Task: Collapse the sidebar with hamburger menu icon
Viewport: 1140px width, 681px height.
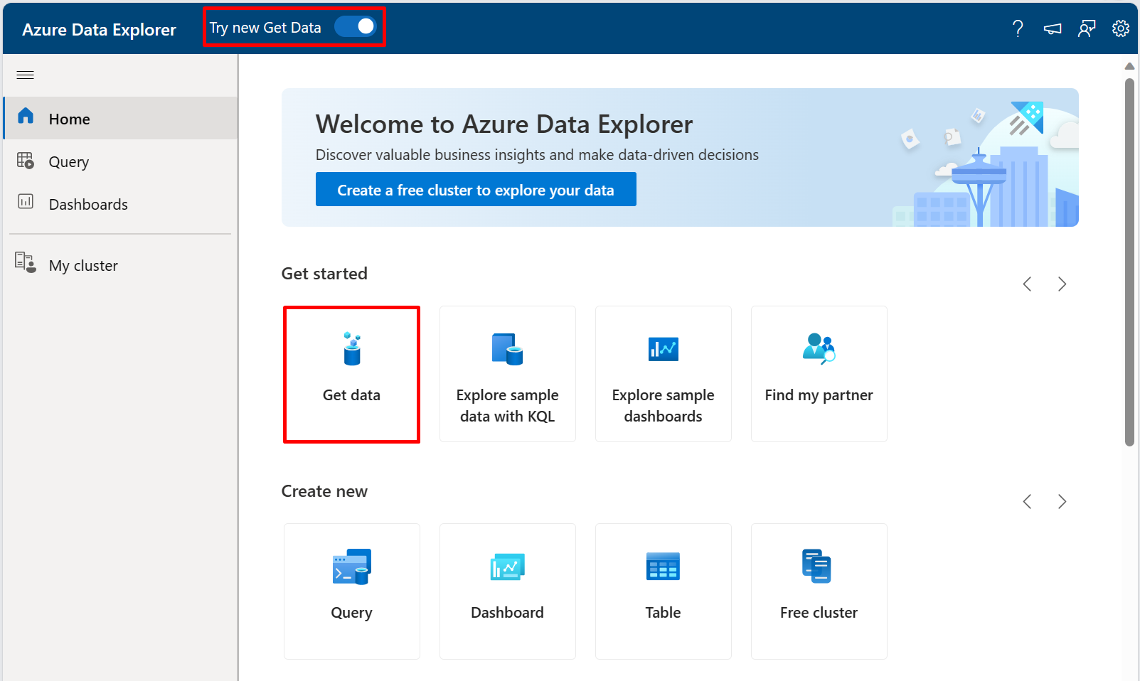Action: [x=26, y=75]
